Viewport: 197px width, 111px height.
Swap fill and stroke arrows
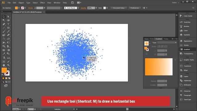[9, 68]
